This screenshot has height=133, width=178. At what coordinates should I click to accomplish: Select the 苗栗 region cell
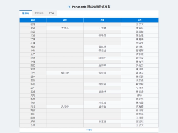[x=33, y=69]
